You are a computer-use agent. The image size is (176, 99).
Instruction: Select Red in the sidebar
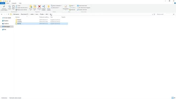click(4, 29)
